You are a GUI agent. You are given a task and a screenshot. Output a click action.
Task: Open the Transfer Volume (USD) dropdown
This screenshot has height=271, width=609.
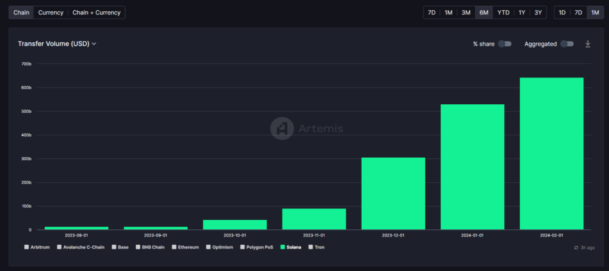tap(57, 44)
